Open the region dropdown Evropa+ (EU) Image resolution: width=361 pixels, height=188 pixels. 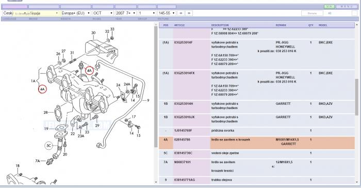pyautogui.click(x=76, y=13)
